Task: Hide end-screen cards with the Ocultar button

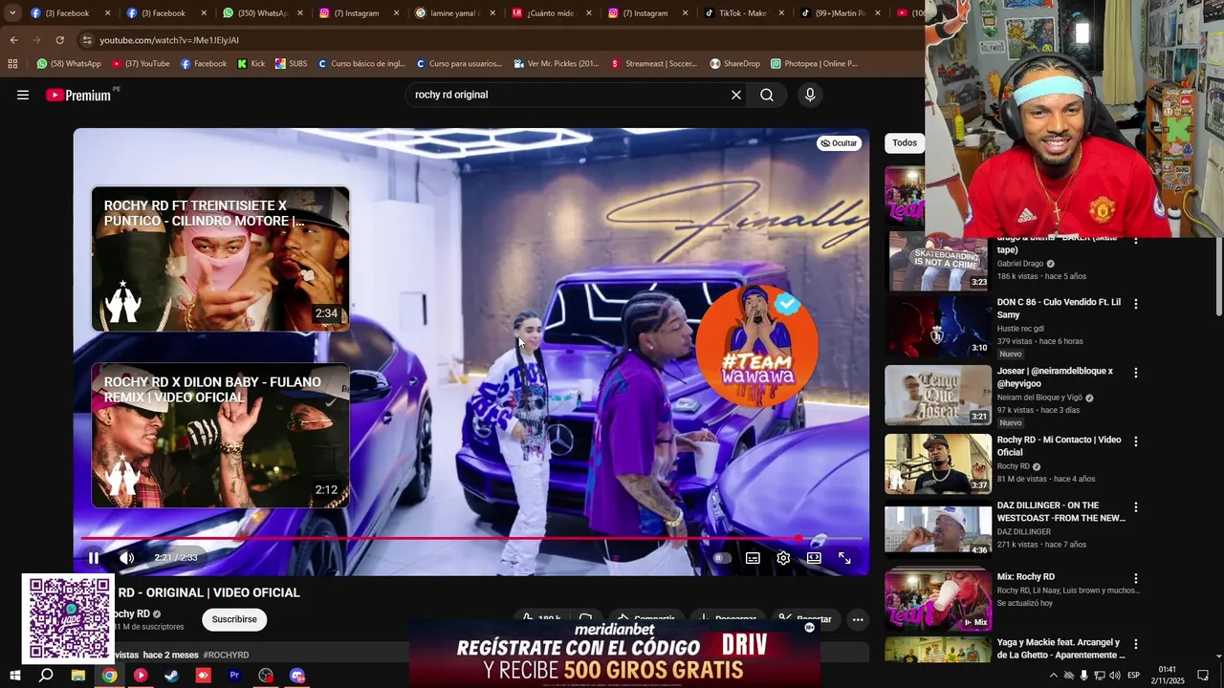Action: (x=839, y=143)
